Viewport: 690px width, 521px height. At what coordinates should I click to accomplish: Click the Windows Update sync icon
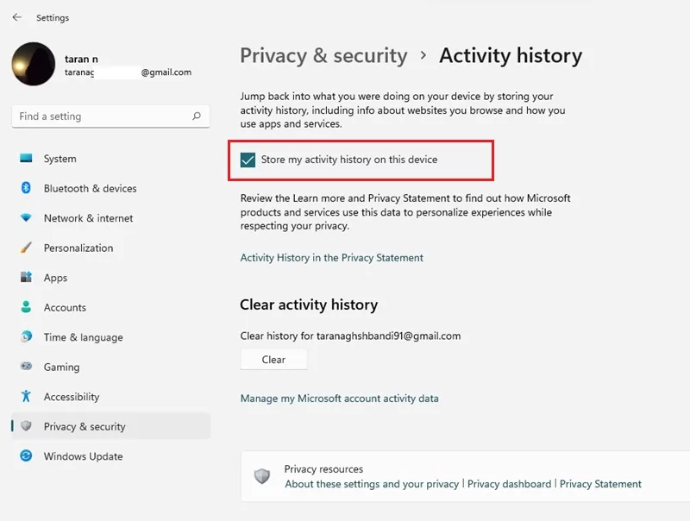26,455
